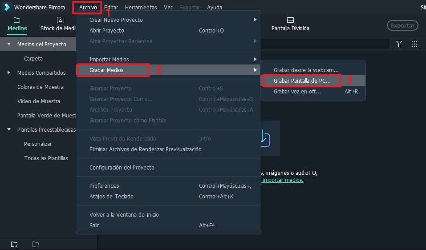Open the Medios tab

pos(17,24)
